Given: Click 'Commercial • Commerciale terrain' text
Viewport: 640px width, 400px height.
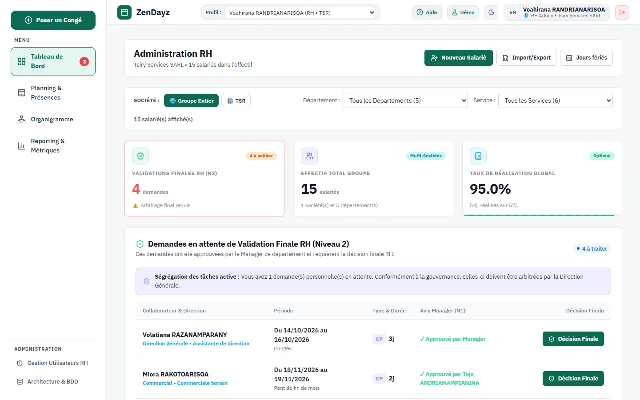Looking at the screenshot, I should click(185, 383).
